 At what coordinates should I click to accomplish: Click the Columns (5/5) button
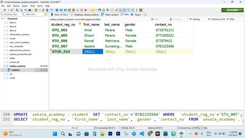pos(216,19)
